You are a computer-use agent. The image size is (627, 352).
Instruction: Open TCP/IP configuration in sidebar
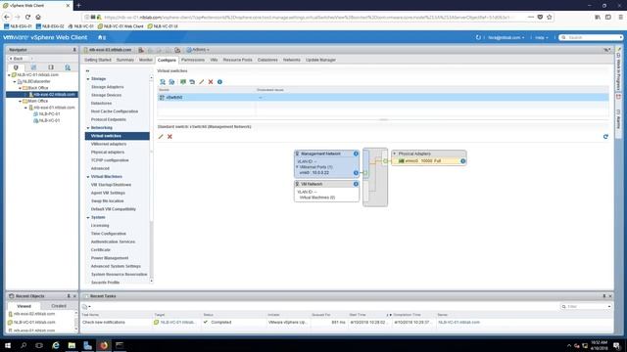click(x=110, y=160)
